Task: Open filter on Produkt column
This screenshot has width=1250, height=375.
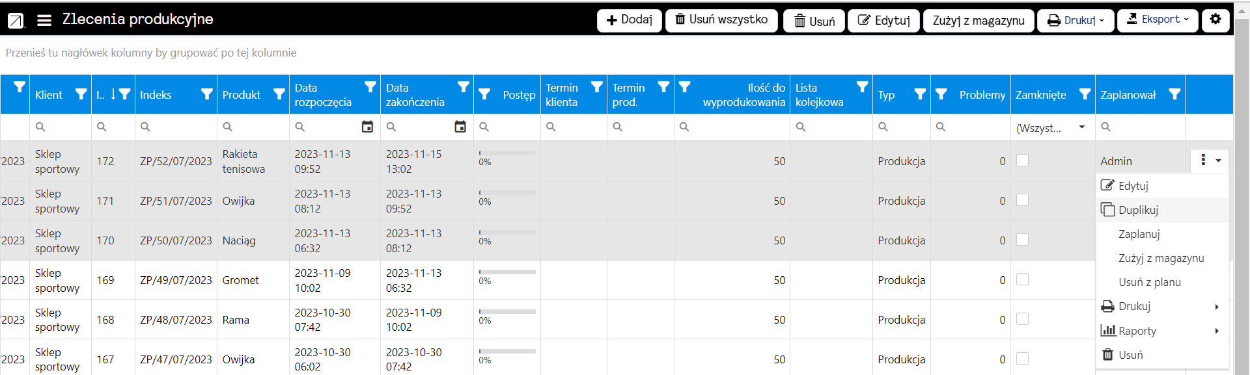Action: [x=279, y=94]
